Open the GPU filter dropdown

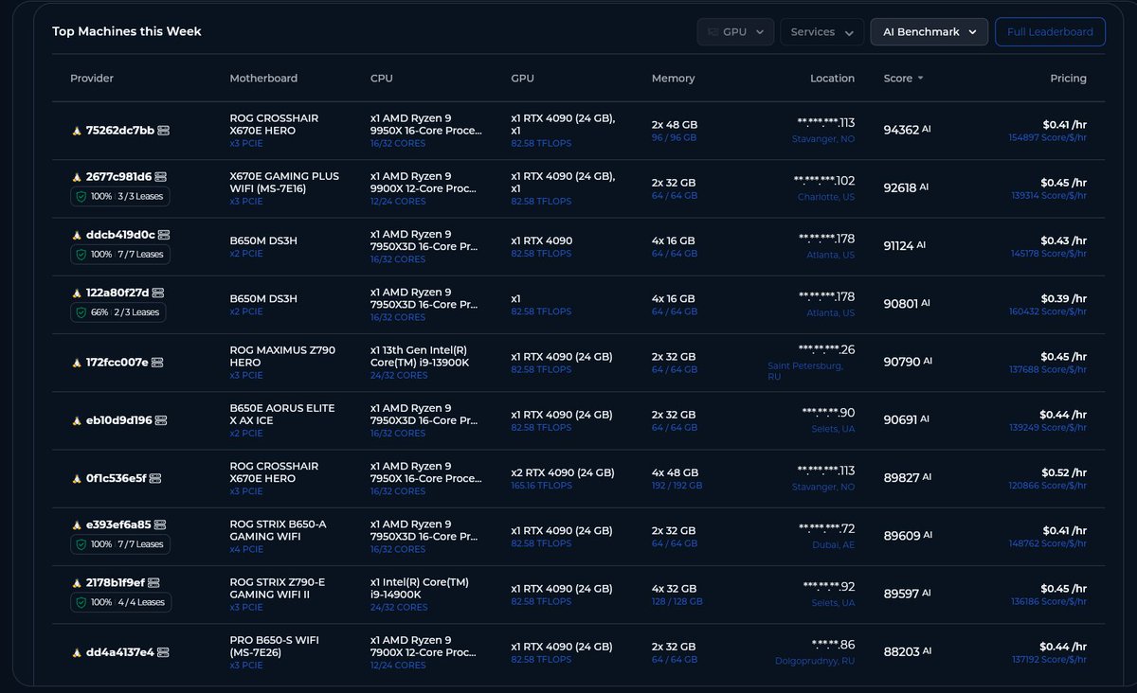[735, 32]
